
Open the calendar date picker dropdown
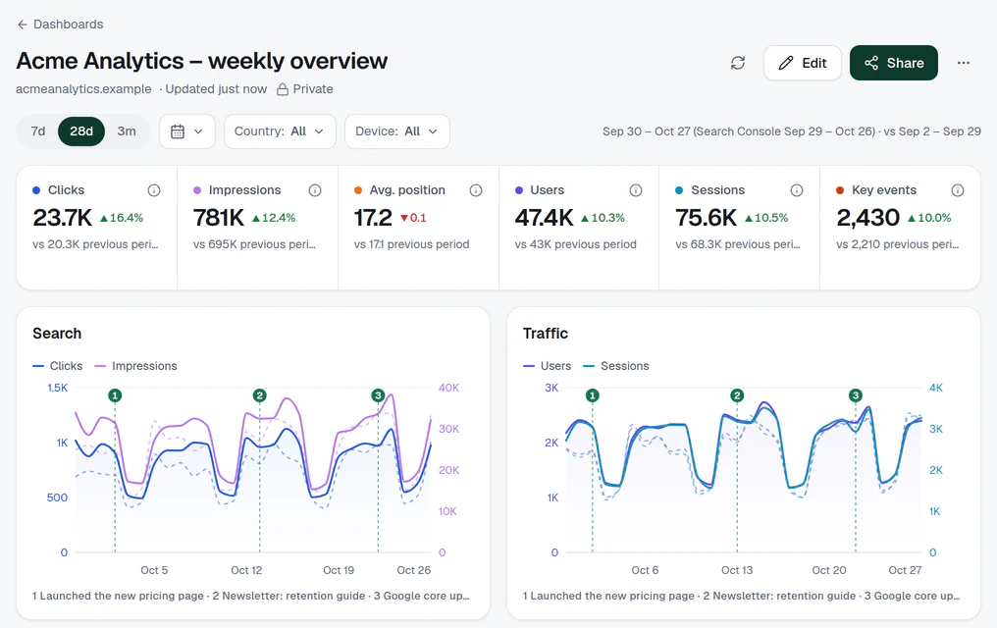(x=186, y=131)
